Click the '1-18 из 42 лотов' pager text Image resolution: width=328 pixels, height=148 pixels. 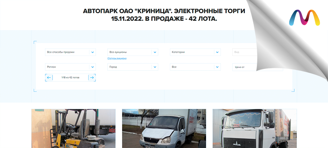[70, 77]
